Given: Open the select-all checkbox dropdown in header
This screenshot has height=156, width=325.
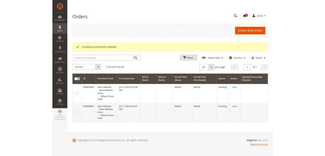Looking at the screenshot, I should pyautogui.click(x=77, y=79).
